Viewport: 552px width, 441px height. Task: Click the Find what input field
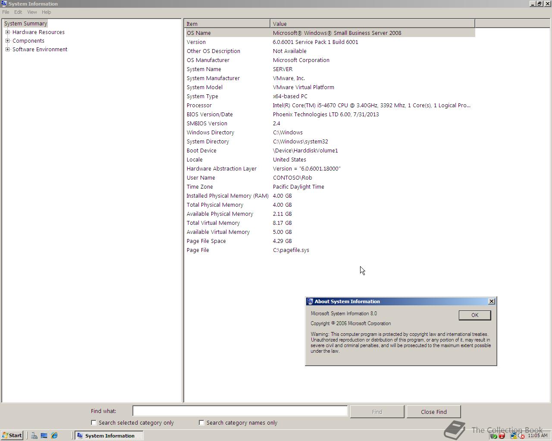click(x=240, y=411)
